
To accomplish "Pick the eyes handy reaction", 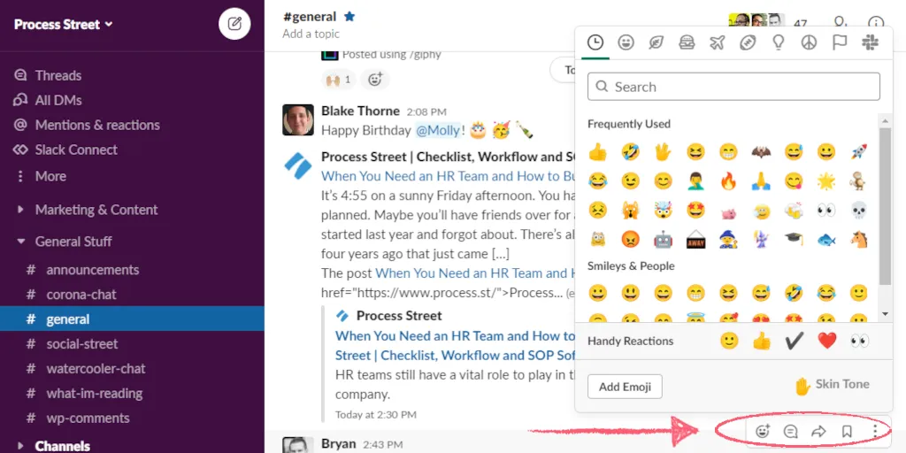I will 860,341.
